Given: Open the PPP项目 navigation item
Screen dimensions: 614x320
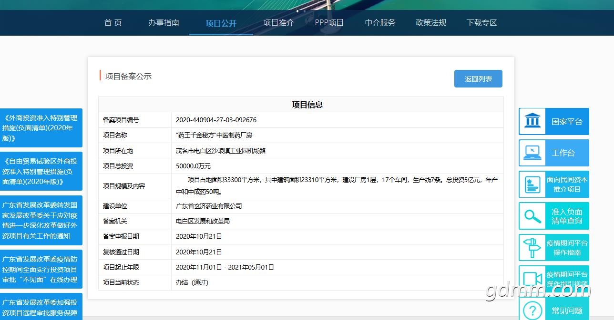Looking at the screenshot, I should (329, 22).
